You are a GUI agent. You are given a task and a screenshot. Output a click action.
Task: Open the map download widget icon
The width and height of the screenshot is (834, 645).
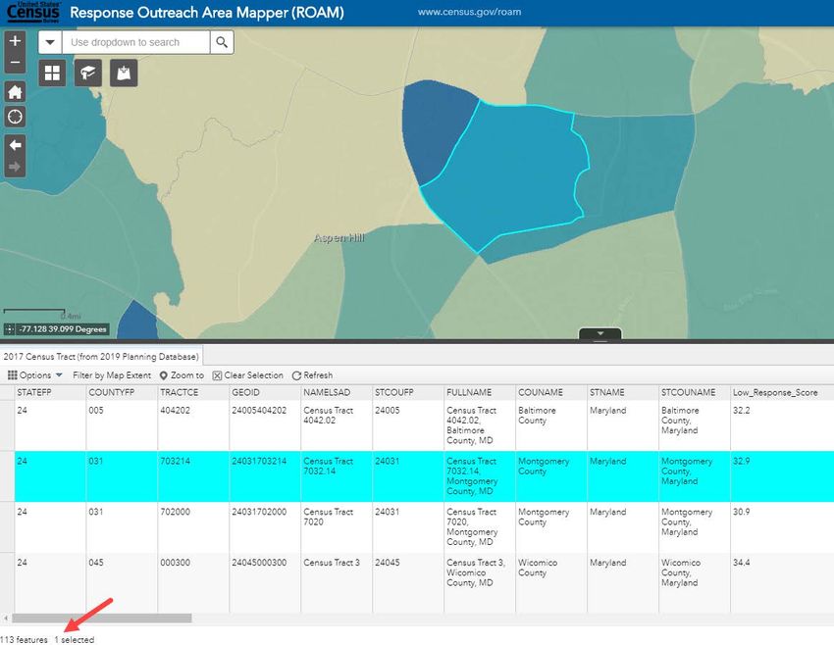click(124, 73)
